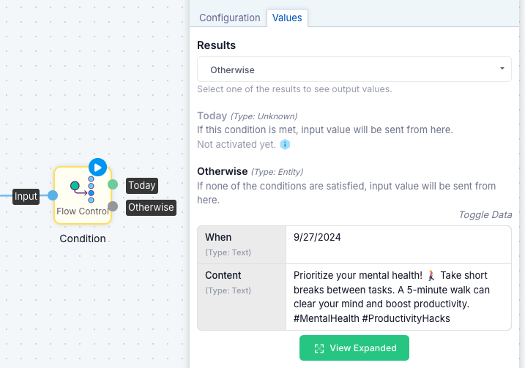
Task: Click the Today output label
Action: [x=142, y=185]
